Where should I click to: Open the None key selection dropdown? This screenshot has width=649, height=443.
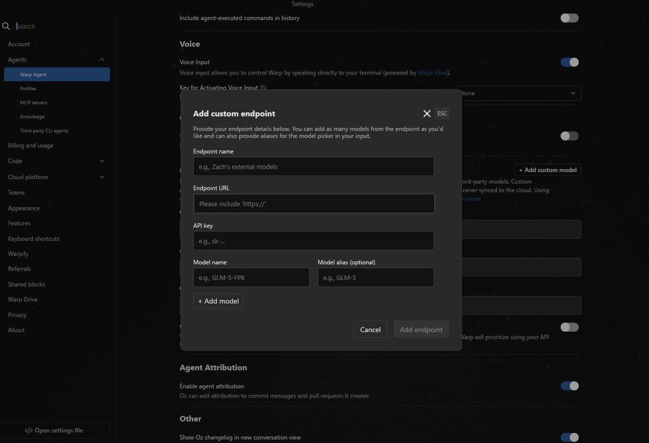(518, 93)
